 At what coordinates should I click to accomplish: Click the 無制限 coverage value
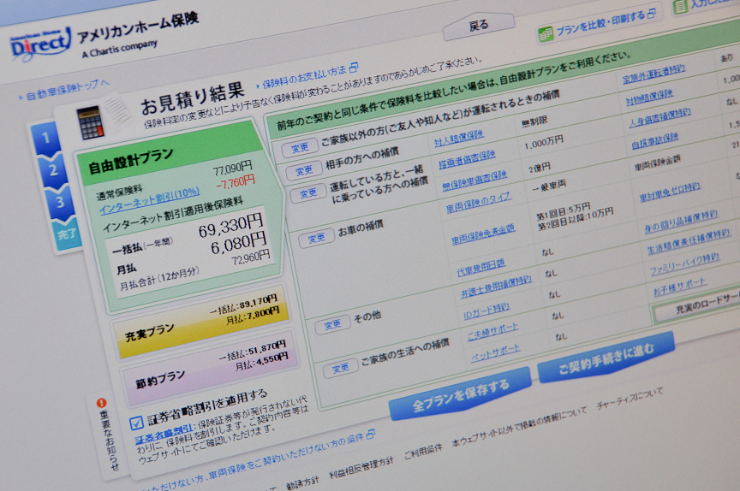point(534,121)
